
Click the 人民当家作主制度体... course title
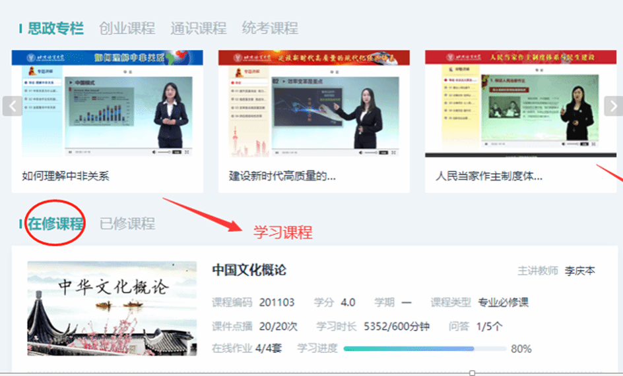pyautogui.click(x=489, y=176)
